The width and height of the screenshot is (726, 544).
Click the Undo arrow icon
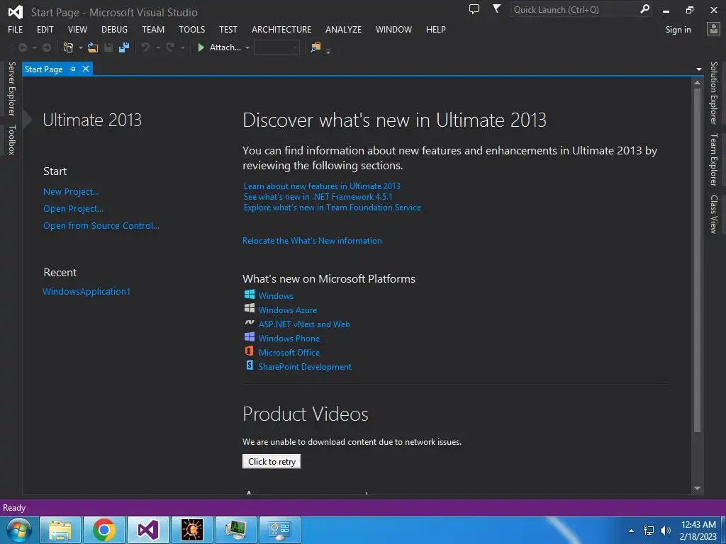click(145, 47)
